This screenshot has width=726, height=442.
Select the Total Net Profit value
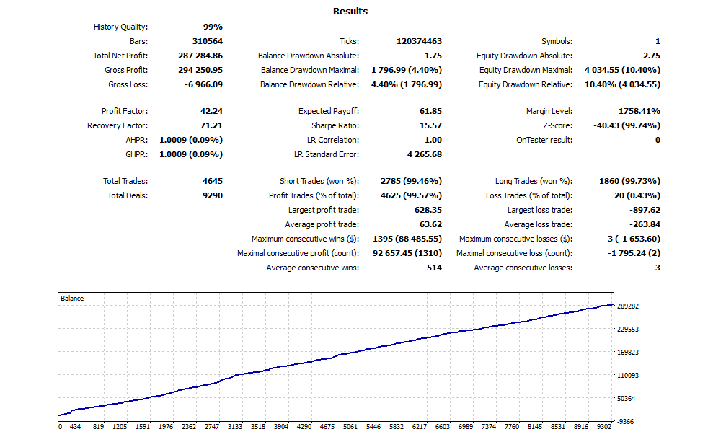tap(200, 56)
